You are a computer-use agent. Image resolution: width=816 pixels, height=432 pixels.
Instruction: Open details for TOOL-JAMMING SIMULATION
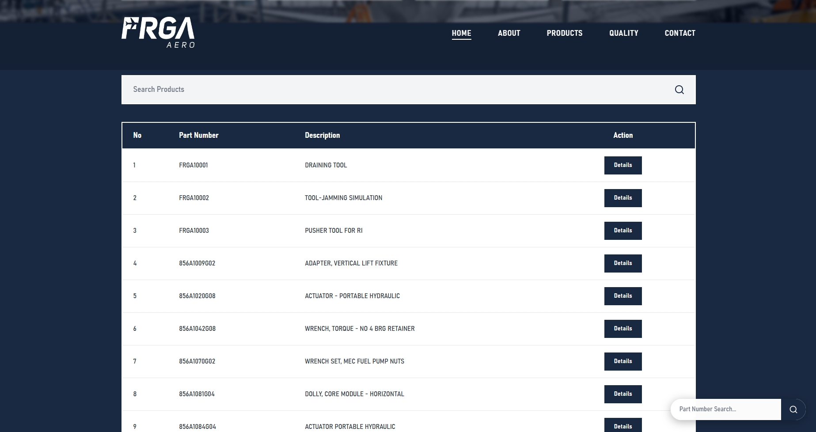click(622, 198)
